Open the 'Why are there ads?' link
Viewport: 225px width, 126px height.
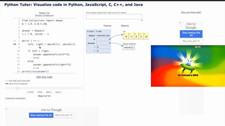191,13
